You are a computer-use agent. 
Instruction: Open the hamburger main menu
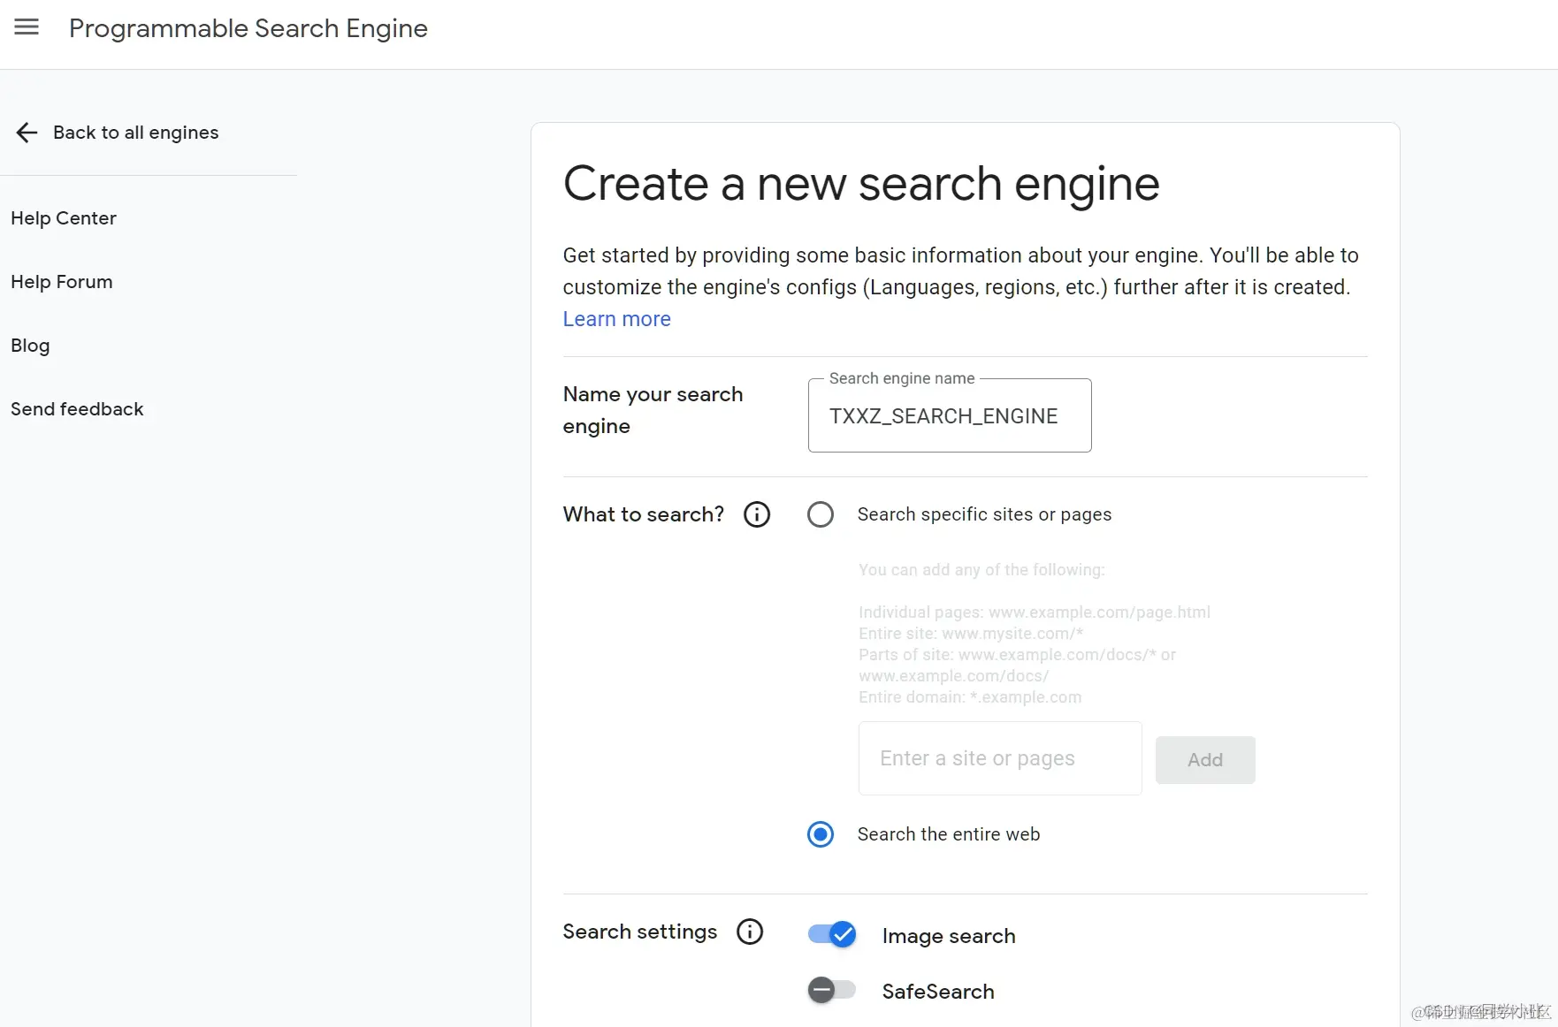[x=27, y=27]
